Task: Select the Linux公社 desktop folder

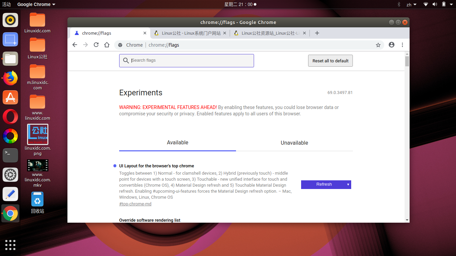Action: [37, 49]
